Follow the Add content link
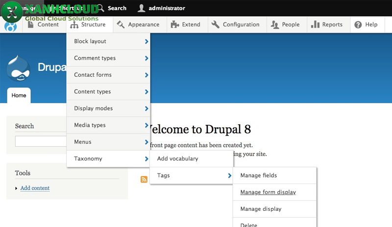Image resolution: width=392 pixels, height=227 pixels. pyautogui.click(x=35, y=188)
